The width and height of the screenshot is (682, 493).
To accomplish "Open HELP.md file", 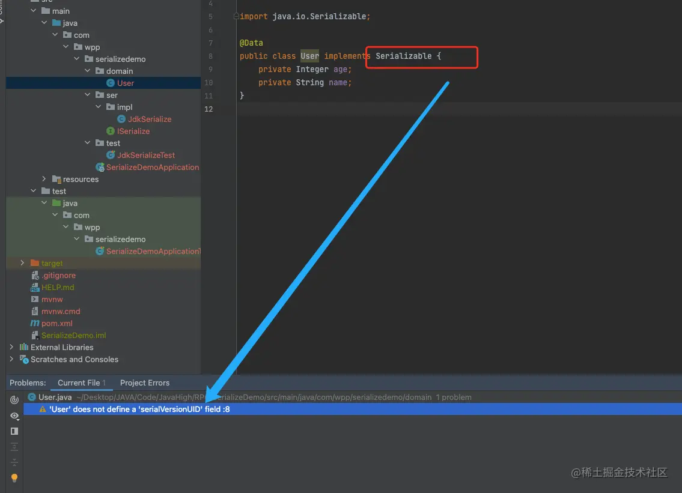I will coord(58,288).
